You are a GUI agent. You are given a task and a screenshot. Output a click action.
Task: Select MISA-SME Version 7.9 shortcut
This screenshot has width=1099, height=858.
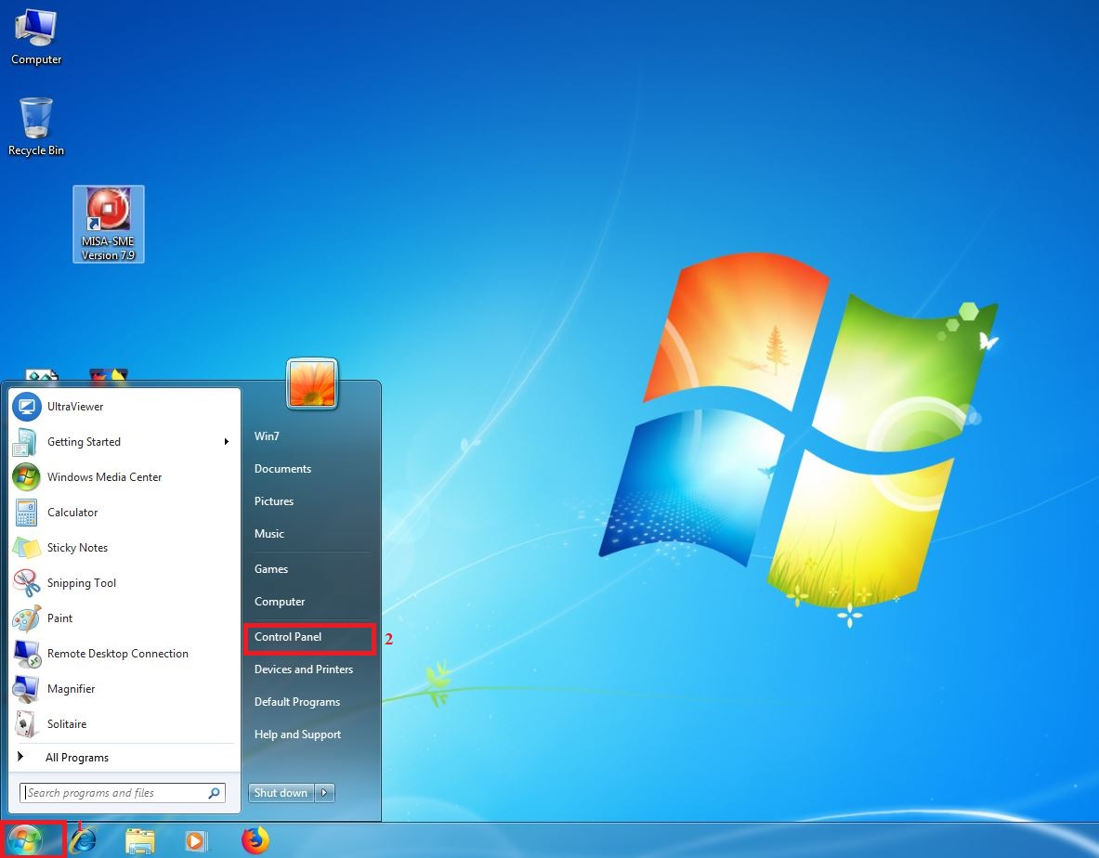pyautogui.click(x=108, y=224)
